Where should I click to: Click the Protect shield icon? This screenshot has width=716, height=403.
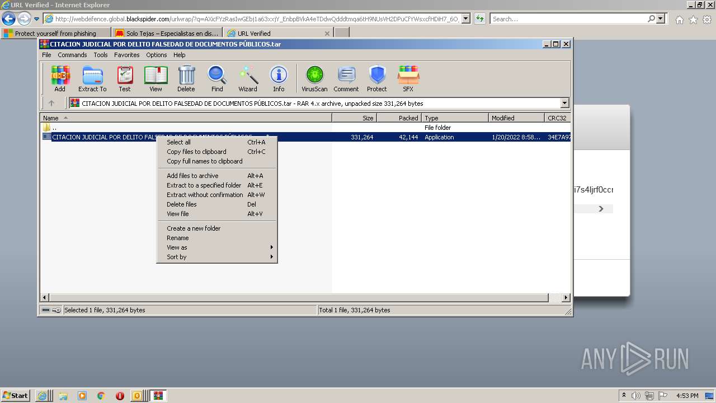[377, 79]
